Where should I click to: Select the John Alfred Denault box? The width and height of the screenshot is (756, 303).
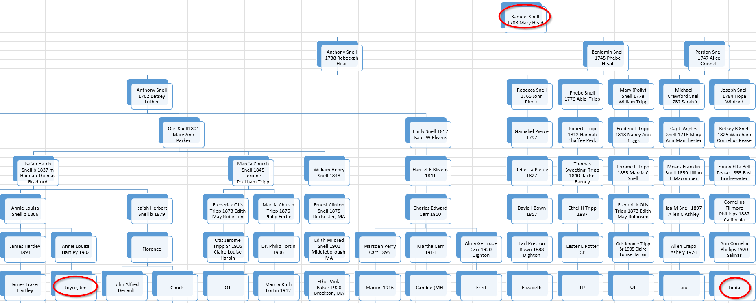pyautogui.click(x=126, y=288)
